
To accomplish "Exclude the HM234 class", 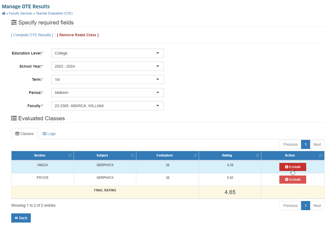I will tap(292, 167).
